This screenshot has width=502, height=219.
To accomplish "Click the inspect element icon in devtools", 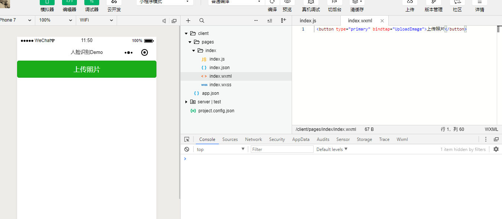I will [x=187, y=139].
